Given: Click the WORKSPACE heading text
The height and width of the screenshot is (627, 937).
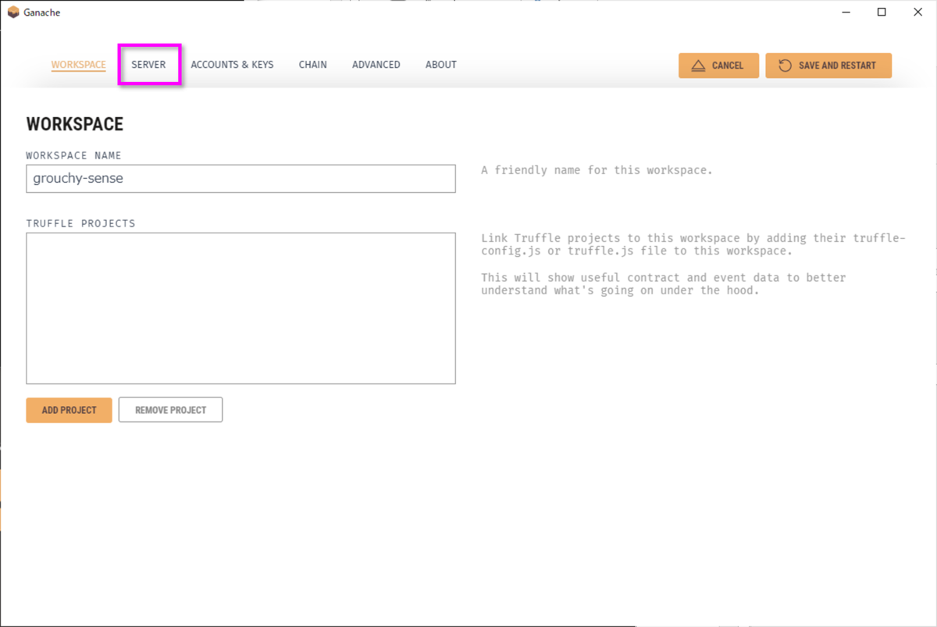Looking at the screenshot, I should pyautogui.click(x=75, y=124).
